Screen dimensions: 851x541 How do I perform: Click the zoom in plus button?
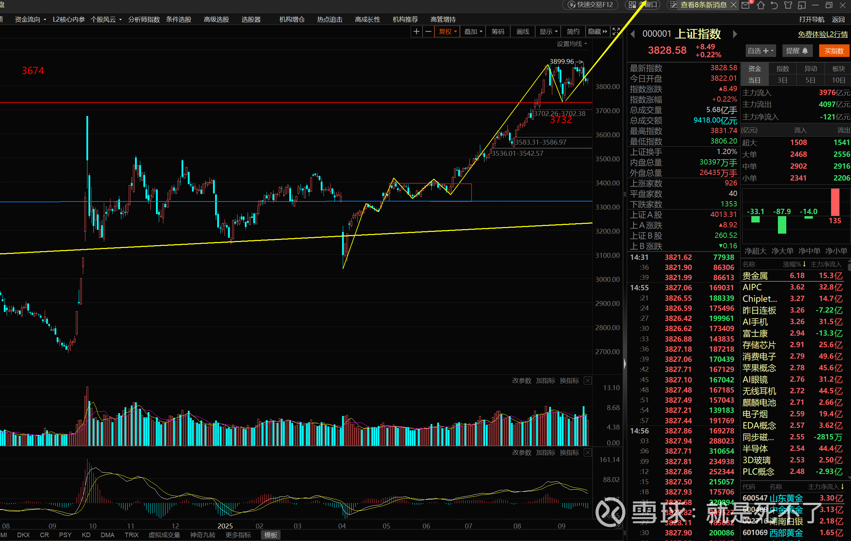pos(416,32)
